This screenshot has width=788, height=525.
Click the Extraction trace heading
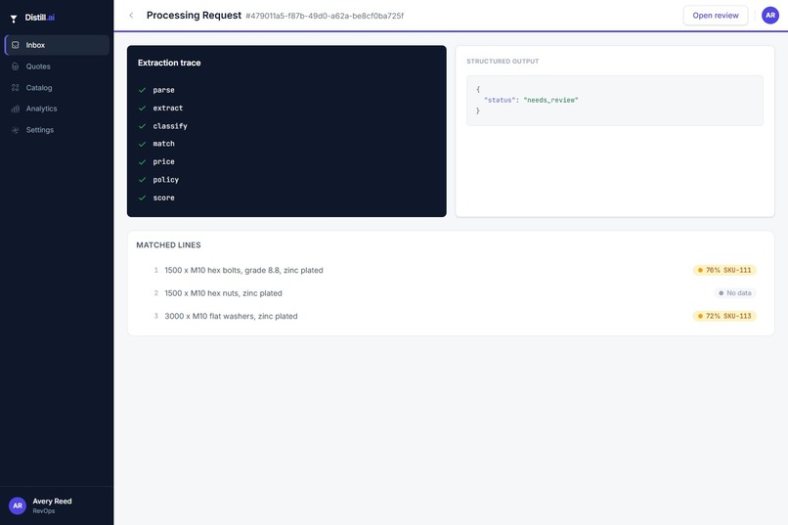[169, 63]
